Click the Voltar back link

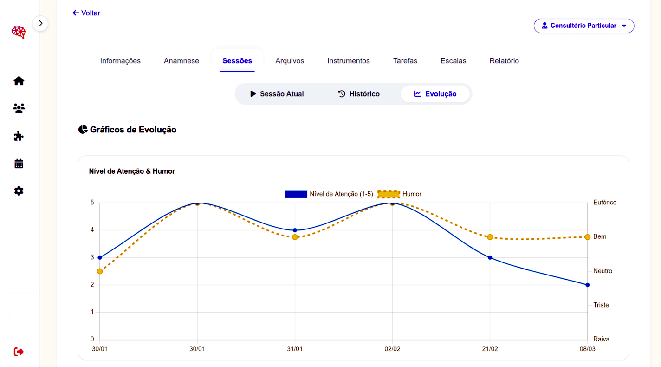tap(86, 13)
